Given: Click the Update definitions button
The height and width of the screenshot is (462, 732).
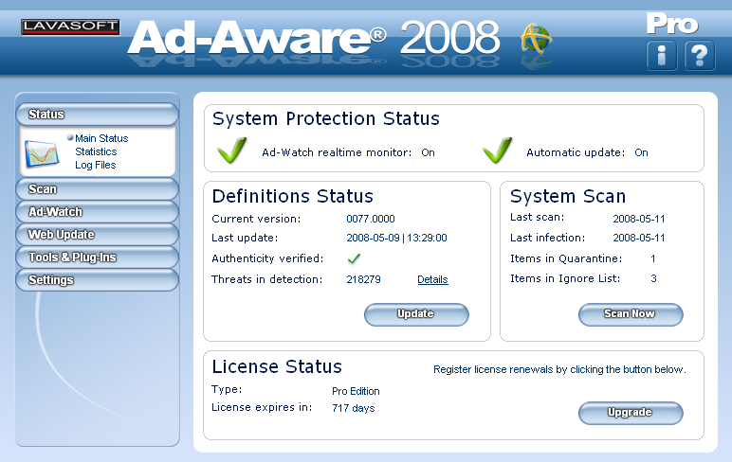Looking at the screenshot, I should pyautogui.click(x=416, y=314).
